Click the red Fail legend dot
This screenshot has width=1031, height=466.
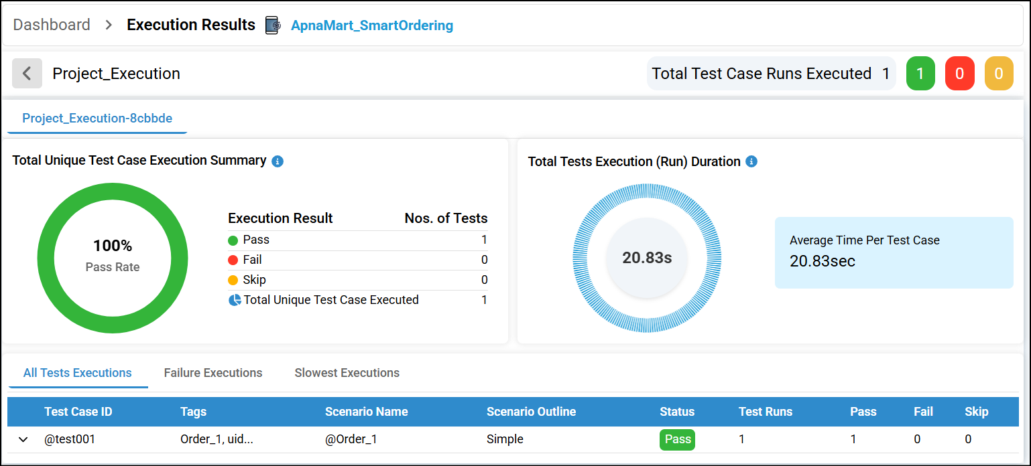point(233,260)
